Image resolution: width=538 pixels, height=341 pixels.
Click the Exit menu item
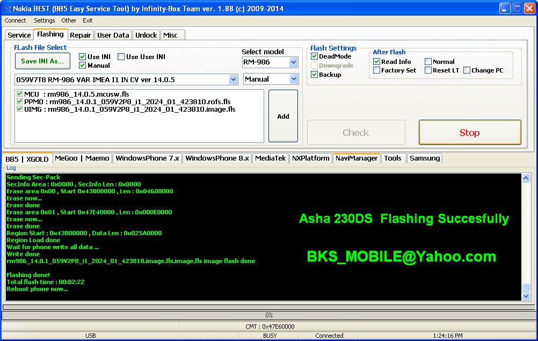88,20
